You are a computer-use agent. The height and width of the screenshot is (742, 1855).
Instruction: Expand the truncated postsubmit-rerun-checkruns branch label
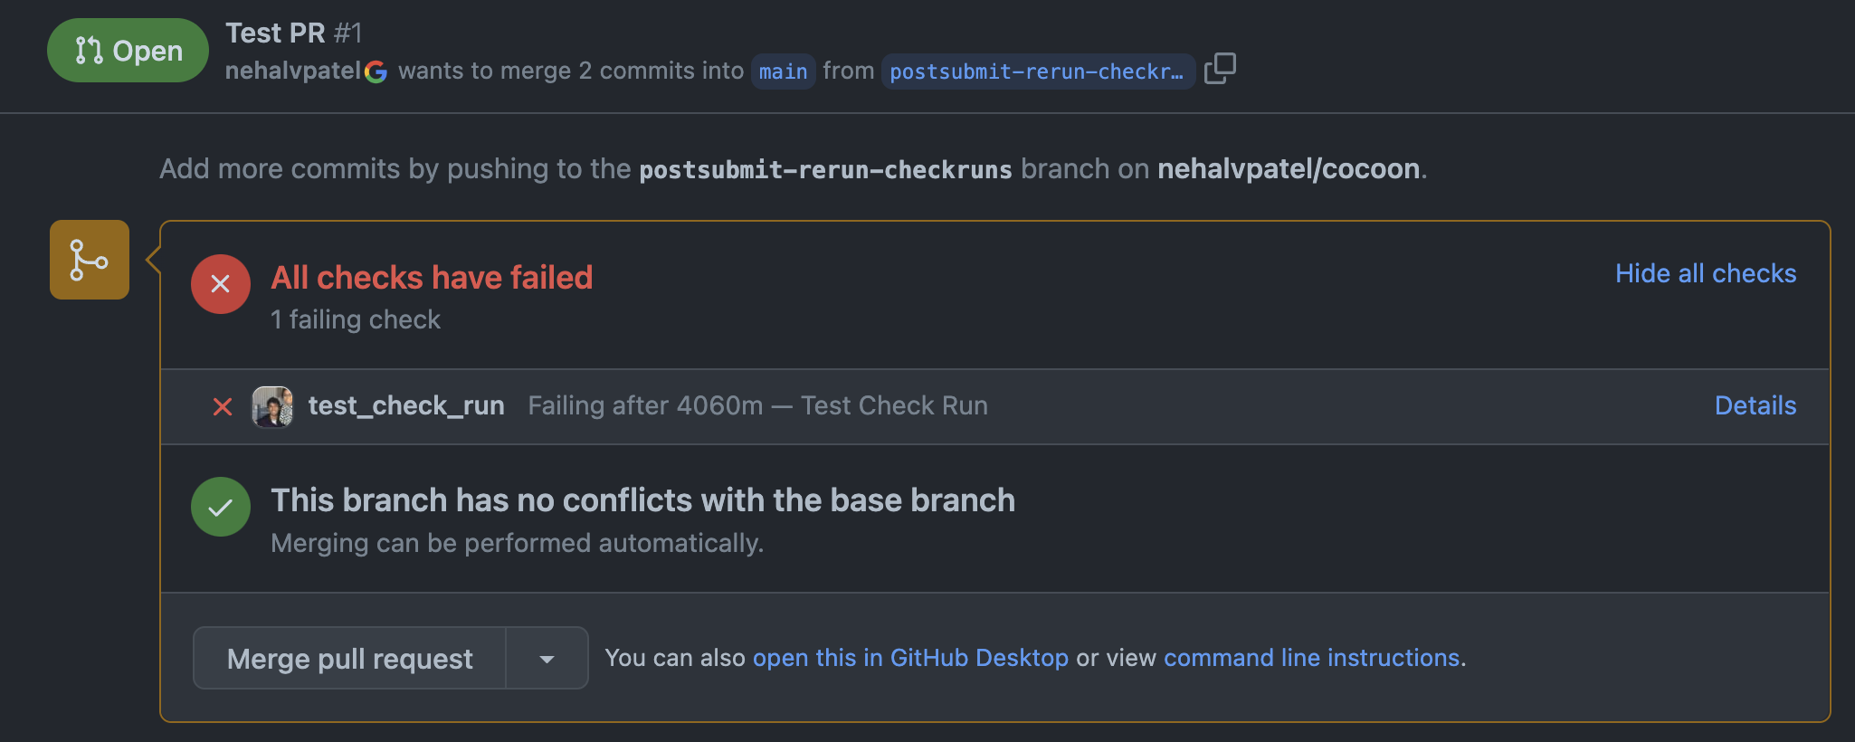[x=1037, y=71]
